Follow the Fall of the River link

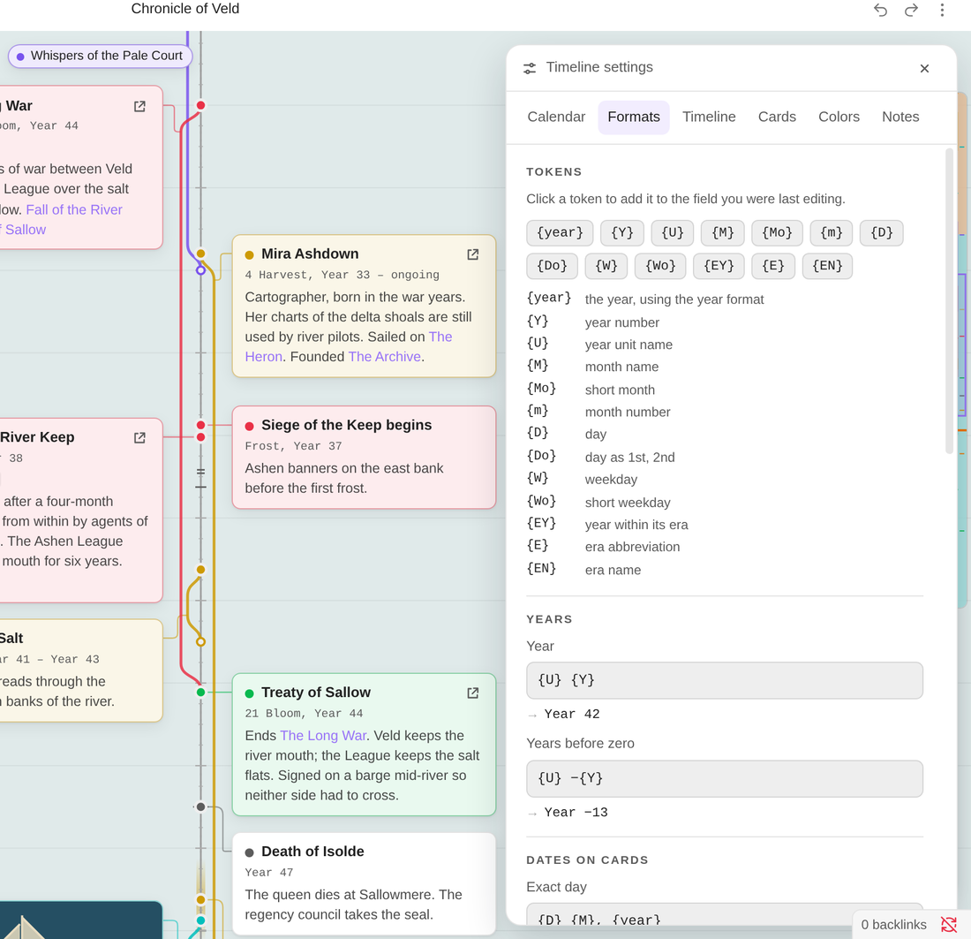tap(73, 209)
